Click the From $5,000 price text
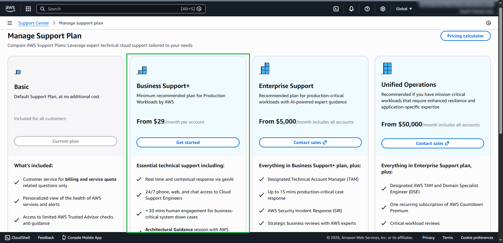Viewport: 503px width, 243px height. click(x=278, y=121)
